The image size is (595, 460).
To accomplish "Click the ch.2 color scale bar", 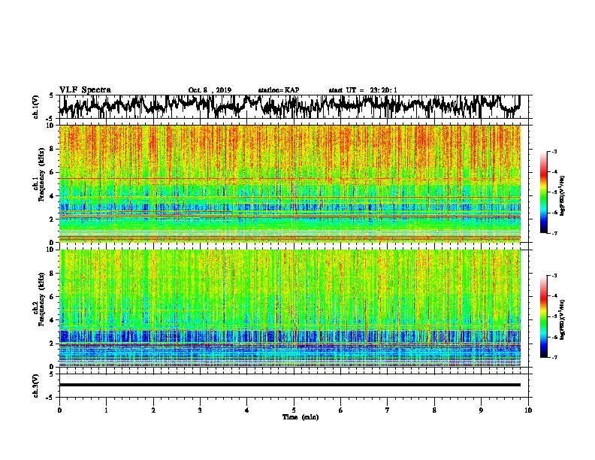I will [x=543, y=316].
